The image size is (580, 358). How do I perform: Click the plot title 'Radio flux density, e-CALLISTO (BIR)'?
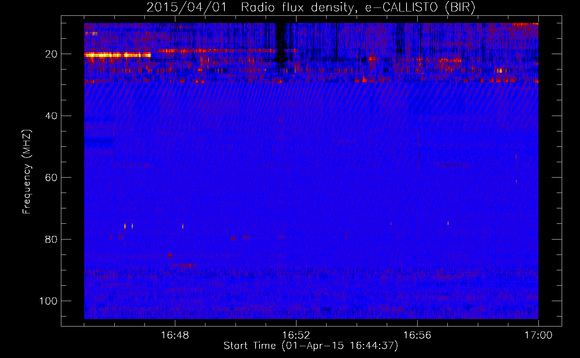(x=358, y=8)
